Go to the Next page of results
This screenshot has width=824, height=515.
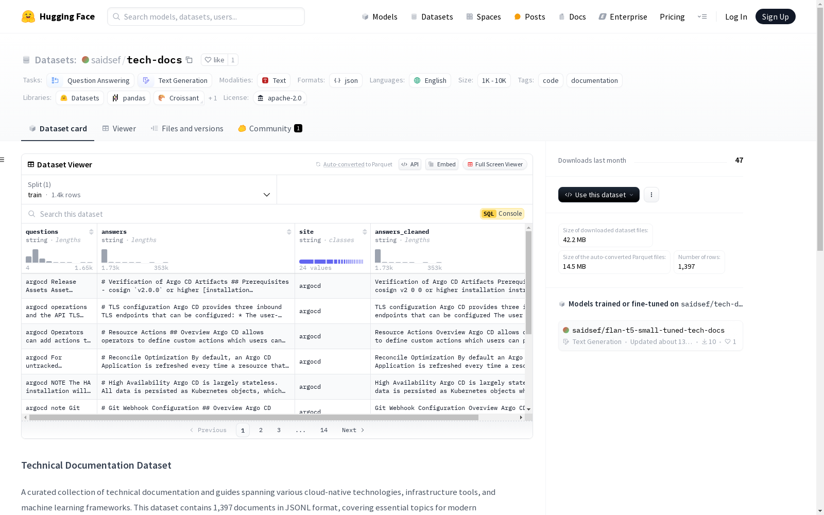coord(353,430)
